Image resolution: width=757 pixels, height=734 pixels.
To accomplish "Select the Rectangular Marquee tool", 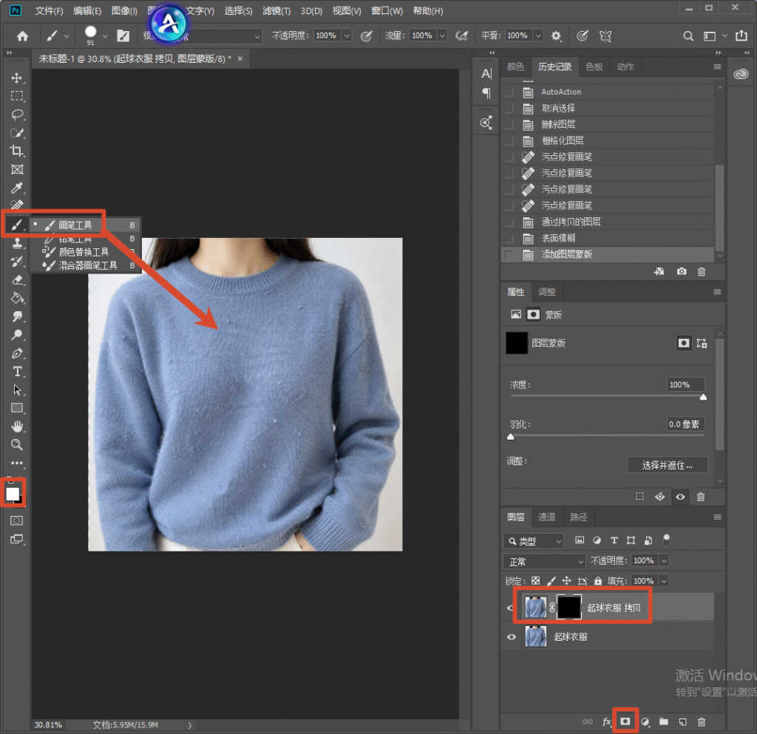I will tap(17, 96).
